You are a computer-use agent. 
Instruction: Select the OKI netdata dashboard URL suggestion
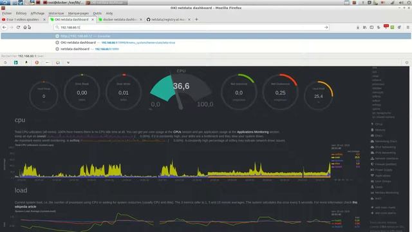click(x=206, y=43)
